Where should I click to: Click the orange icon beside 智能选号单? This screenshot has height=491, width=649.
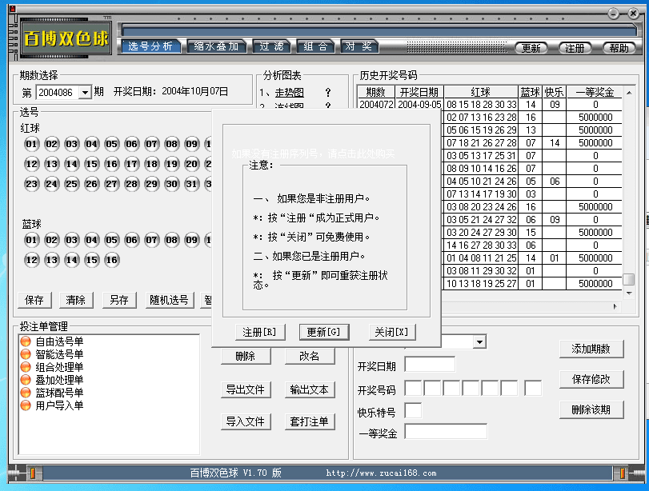coord(26,354)
